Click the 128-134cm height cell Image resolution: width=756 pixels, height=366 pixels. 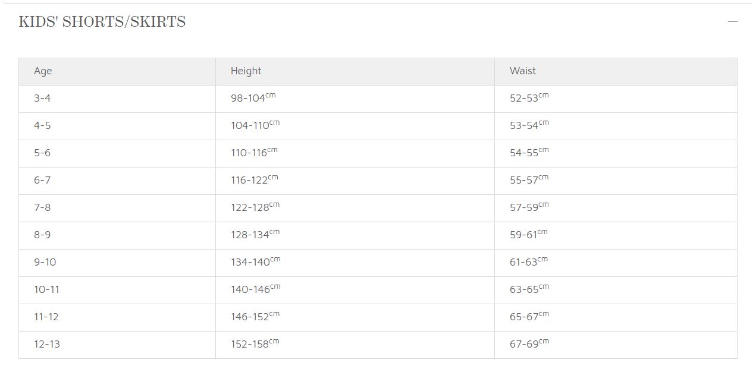355,235
